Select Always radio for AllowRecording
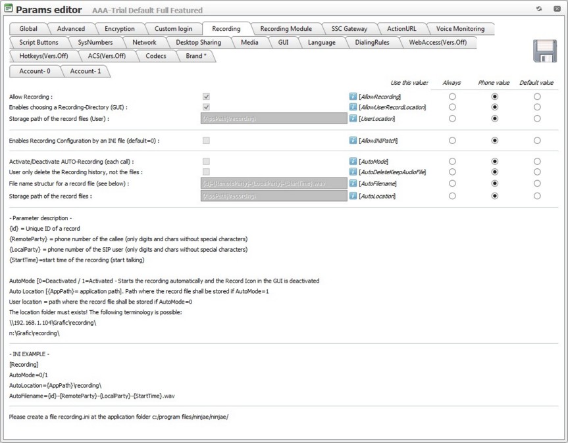The width and height of the screenshot is (568, 443). [x=452, y=97]
